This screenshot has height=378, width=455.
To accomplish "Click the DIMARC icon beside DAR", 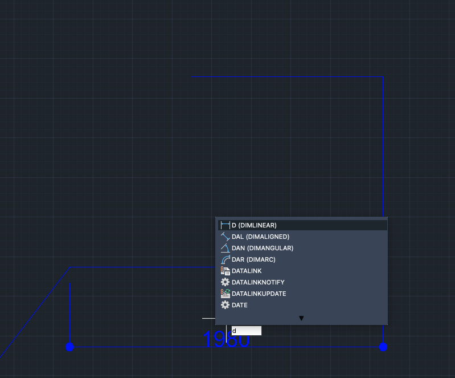I will pyautogui.click(x=225, y=259).
